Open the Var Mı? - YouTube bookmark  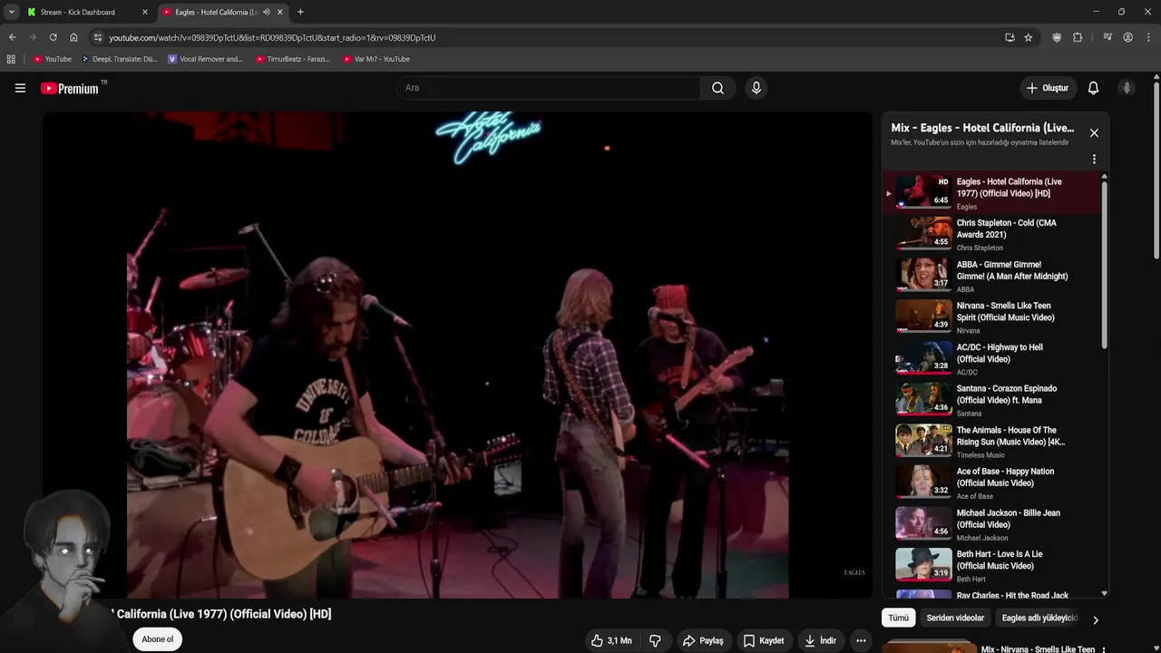coord(376,59)
